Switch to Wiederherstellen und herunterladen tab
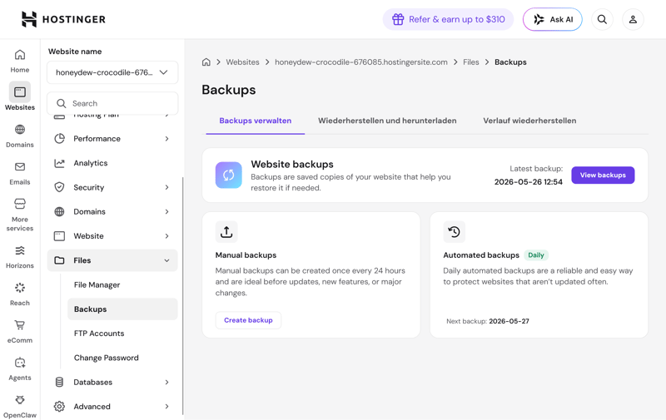 (387, 121)
